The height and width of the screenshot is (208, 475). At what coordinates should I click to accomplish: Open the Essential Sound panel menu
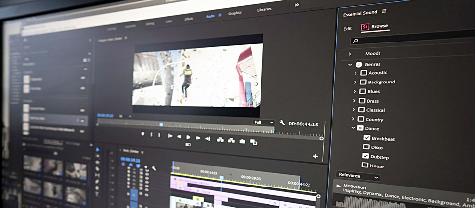pos(384,11)
